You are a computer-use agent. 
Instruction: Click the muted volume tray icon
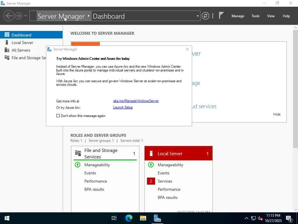pyautogui.click(x=260, y=218)
